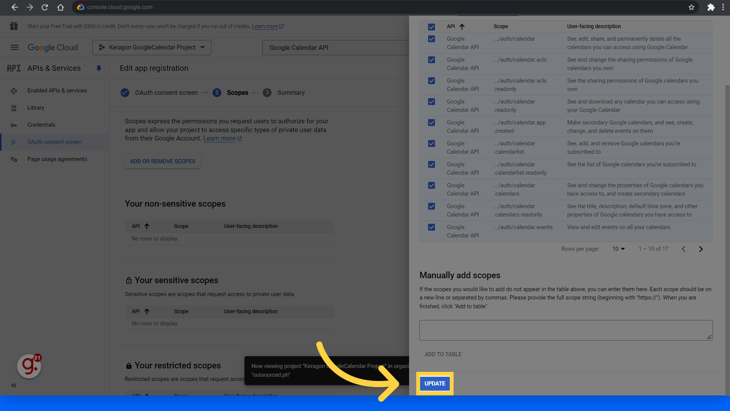Go to the next page of scopes
This screenshot has height=411, width=730.
click(x=701, y=249)
